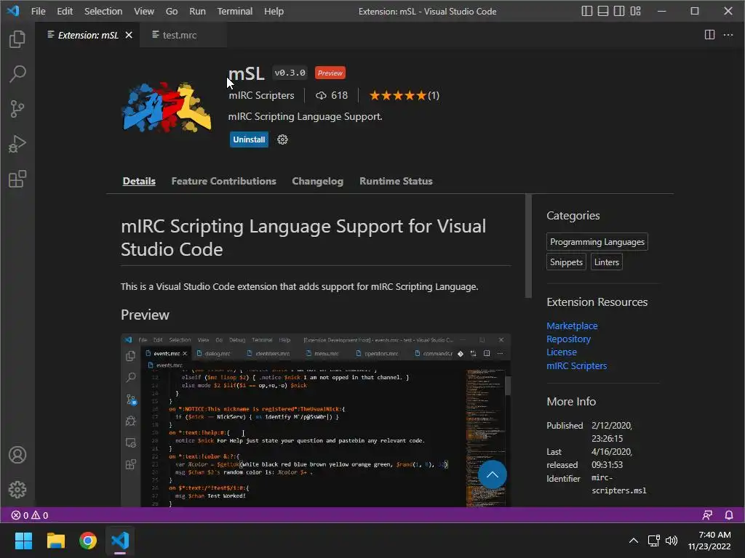Click the Uninstall button
745x558 pixels.
click(249, 139)
